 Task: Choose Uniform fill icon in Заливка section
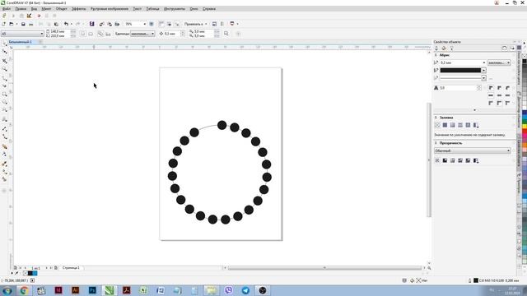pos(445,125)
